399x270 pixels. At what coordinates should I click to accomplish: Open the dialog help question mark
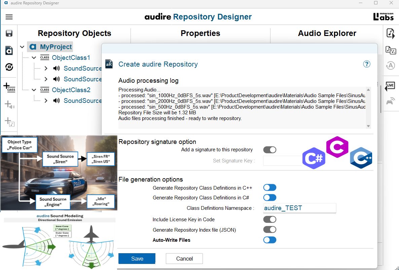pyautogui.click(x=366, y=64)
